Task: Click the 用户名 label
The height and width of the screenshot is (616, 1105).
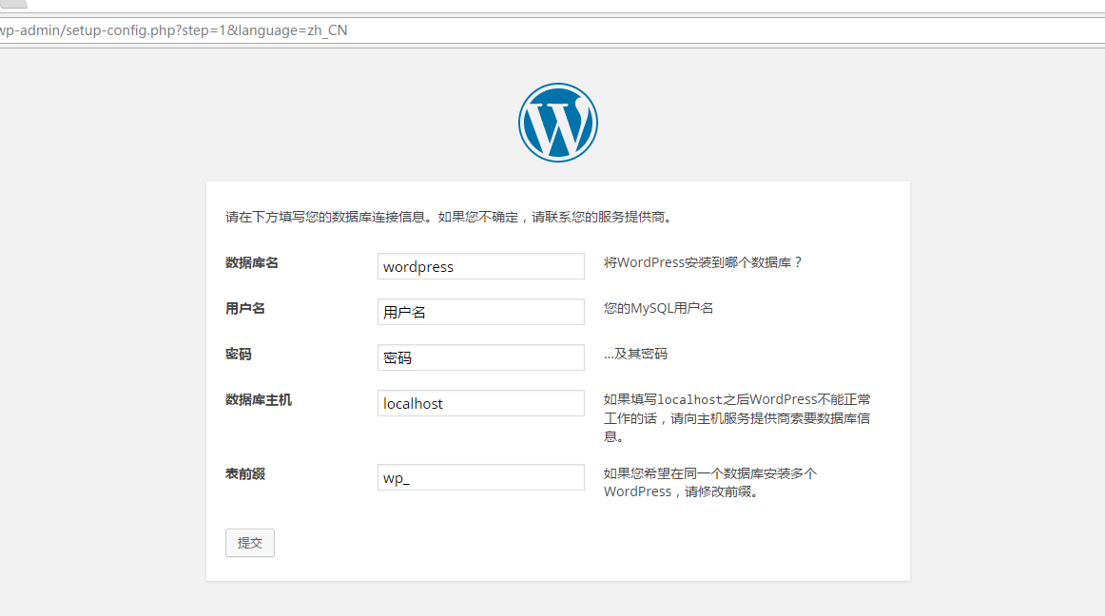Action: coord(245,309)
